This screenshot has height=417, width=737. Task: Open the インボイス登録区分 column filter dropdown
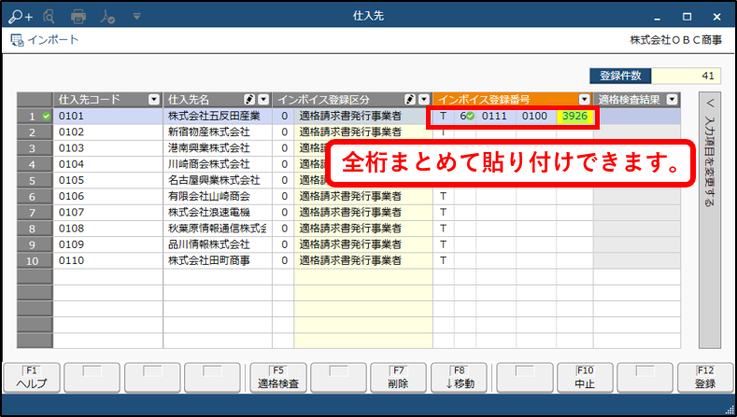click(424, 100)
